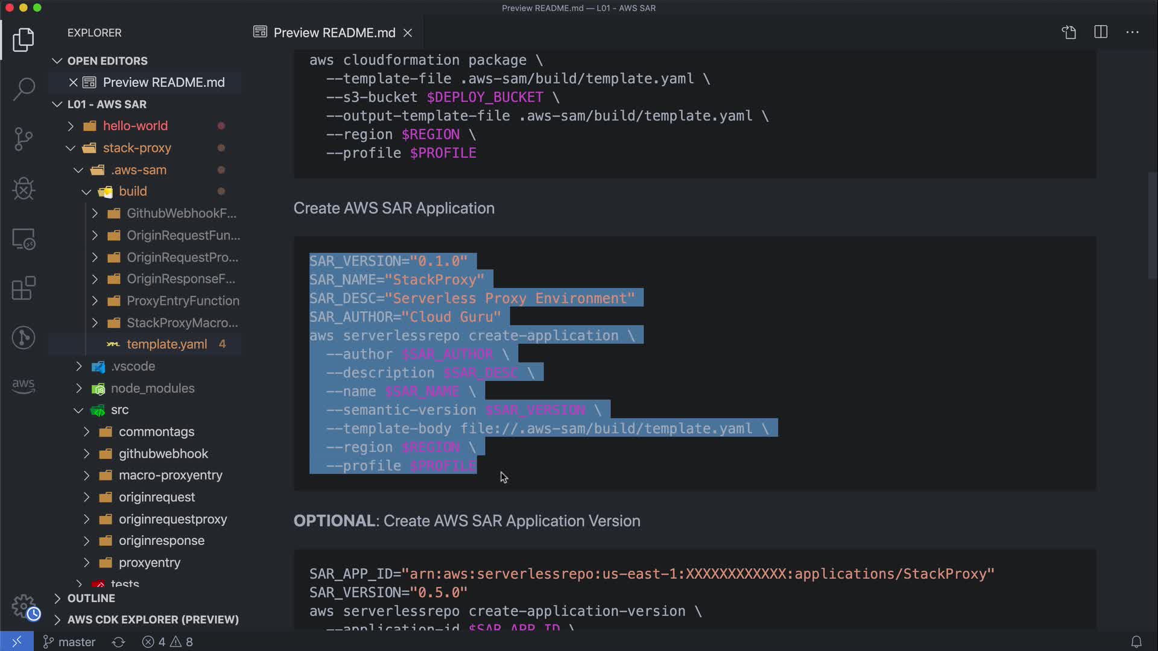This screenshot has height=651, width=1158.
Task: Open errors and warnings problems count
Action: (x=168, y=642)
